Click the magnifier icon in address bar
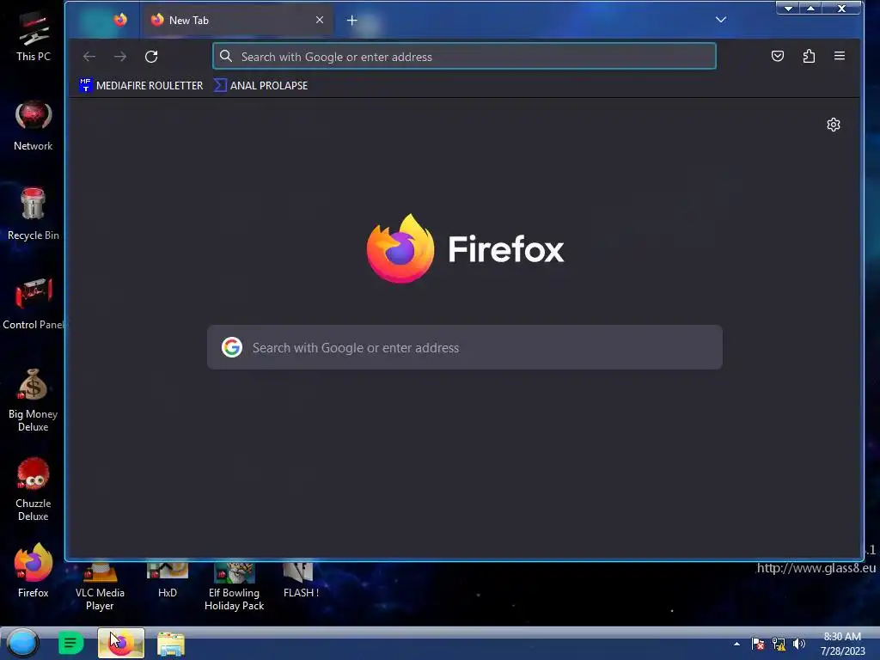This screenshot has height=660, width=880. (226, 56)
